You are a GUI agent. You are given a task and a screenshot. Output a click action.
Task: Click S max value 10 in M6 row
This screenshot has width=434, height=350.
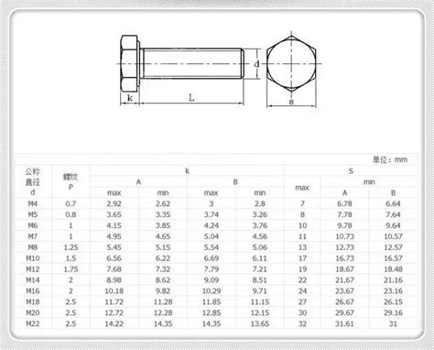(302, 225)
